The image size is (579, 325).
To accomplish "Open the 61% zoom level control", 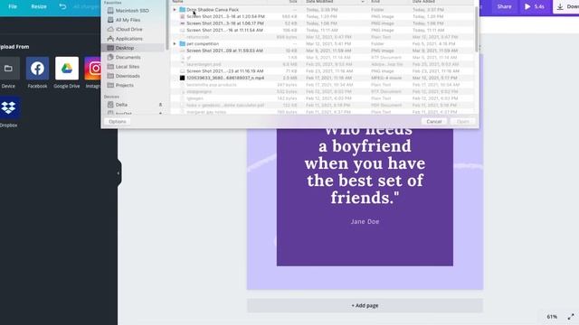I will (552, 317).
